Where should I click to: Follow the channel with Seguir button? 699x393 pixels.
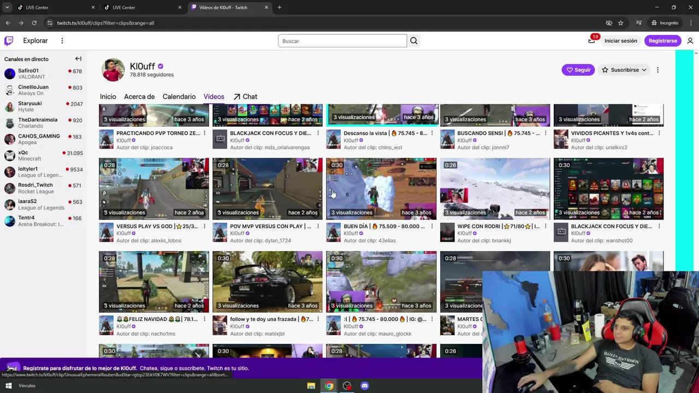[x=578, y=70]
